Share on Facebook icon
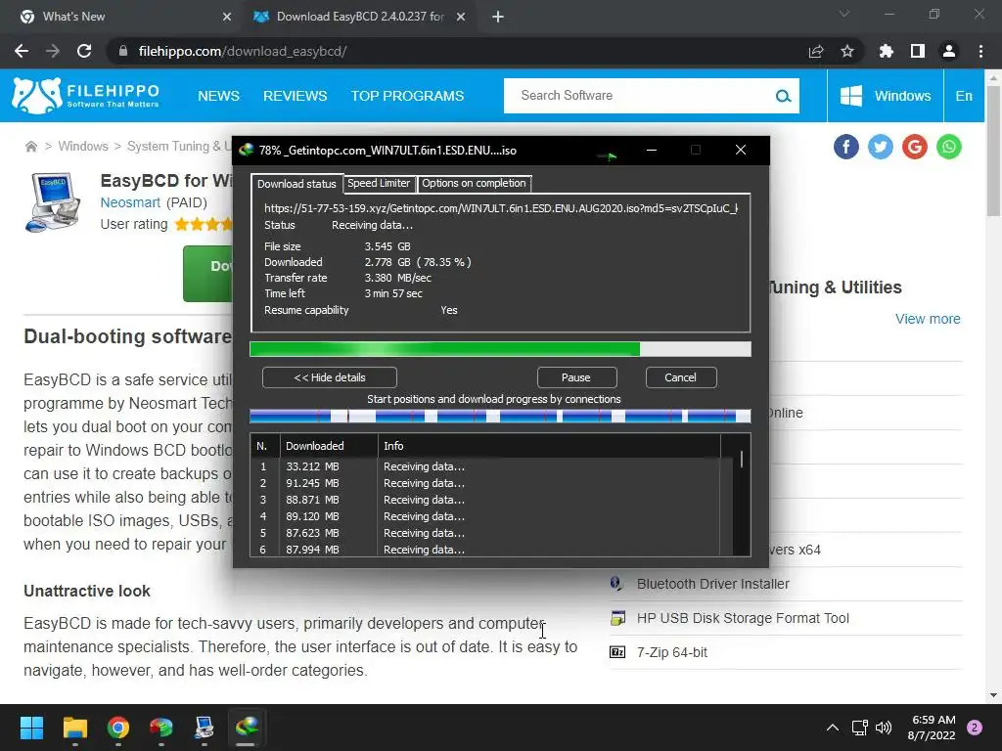Viewport: 1002px width, 751px height. tap(845, 147)
